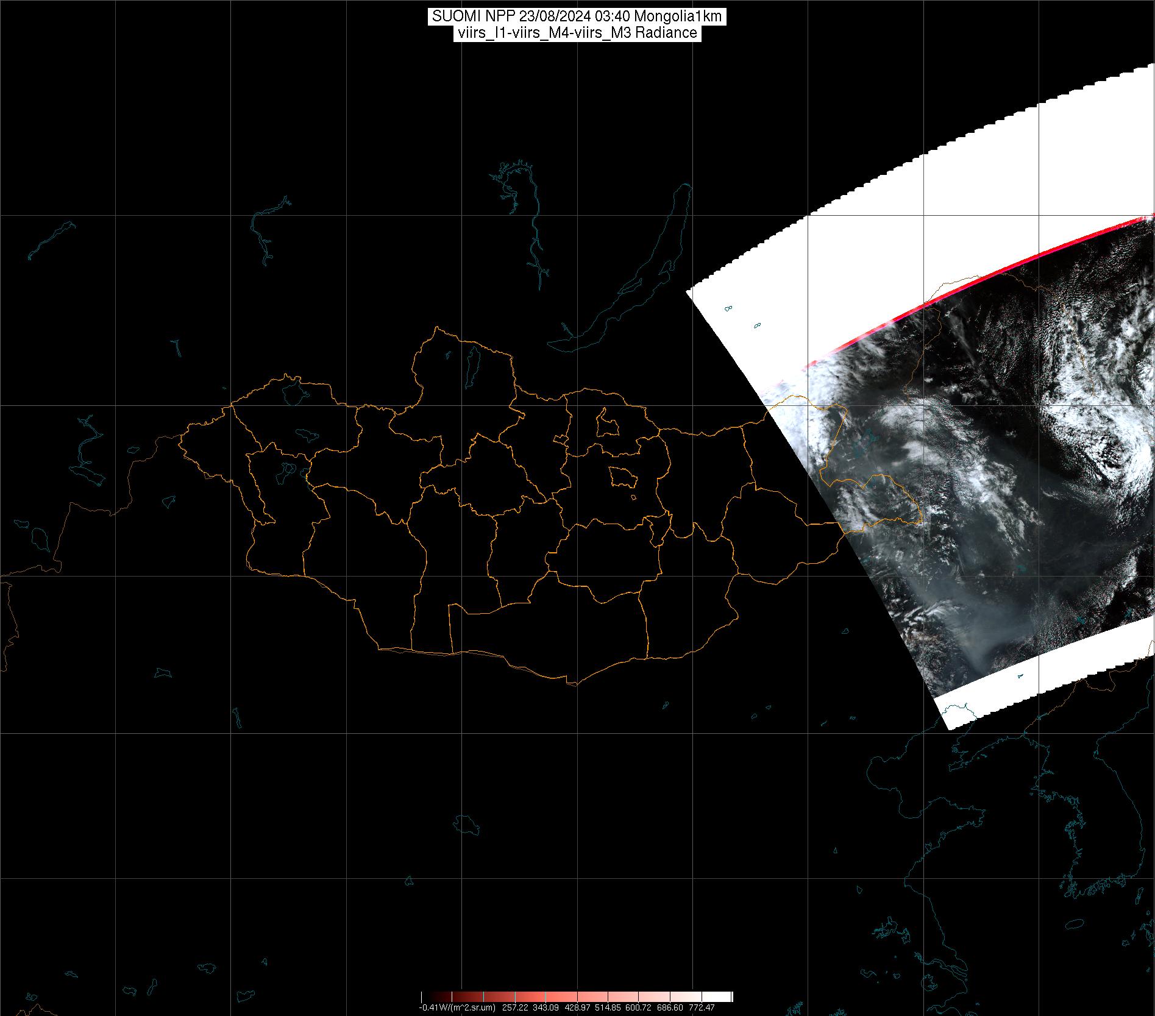
Task: Click the -0.41 W/(m^2.sr.um) units label
Action: coord(457,1007)
